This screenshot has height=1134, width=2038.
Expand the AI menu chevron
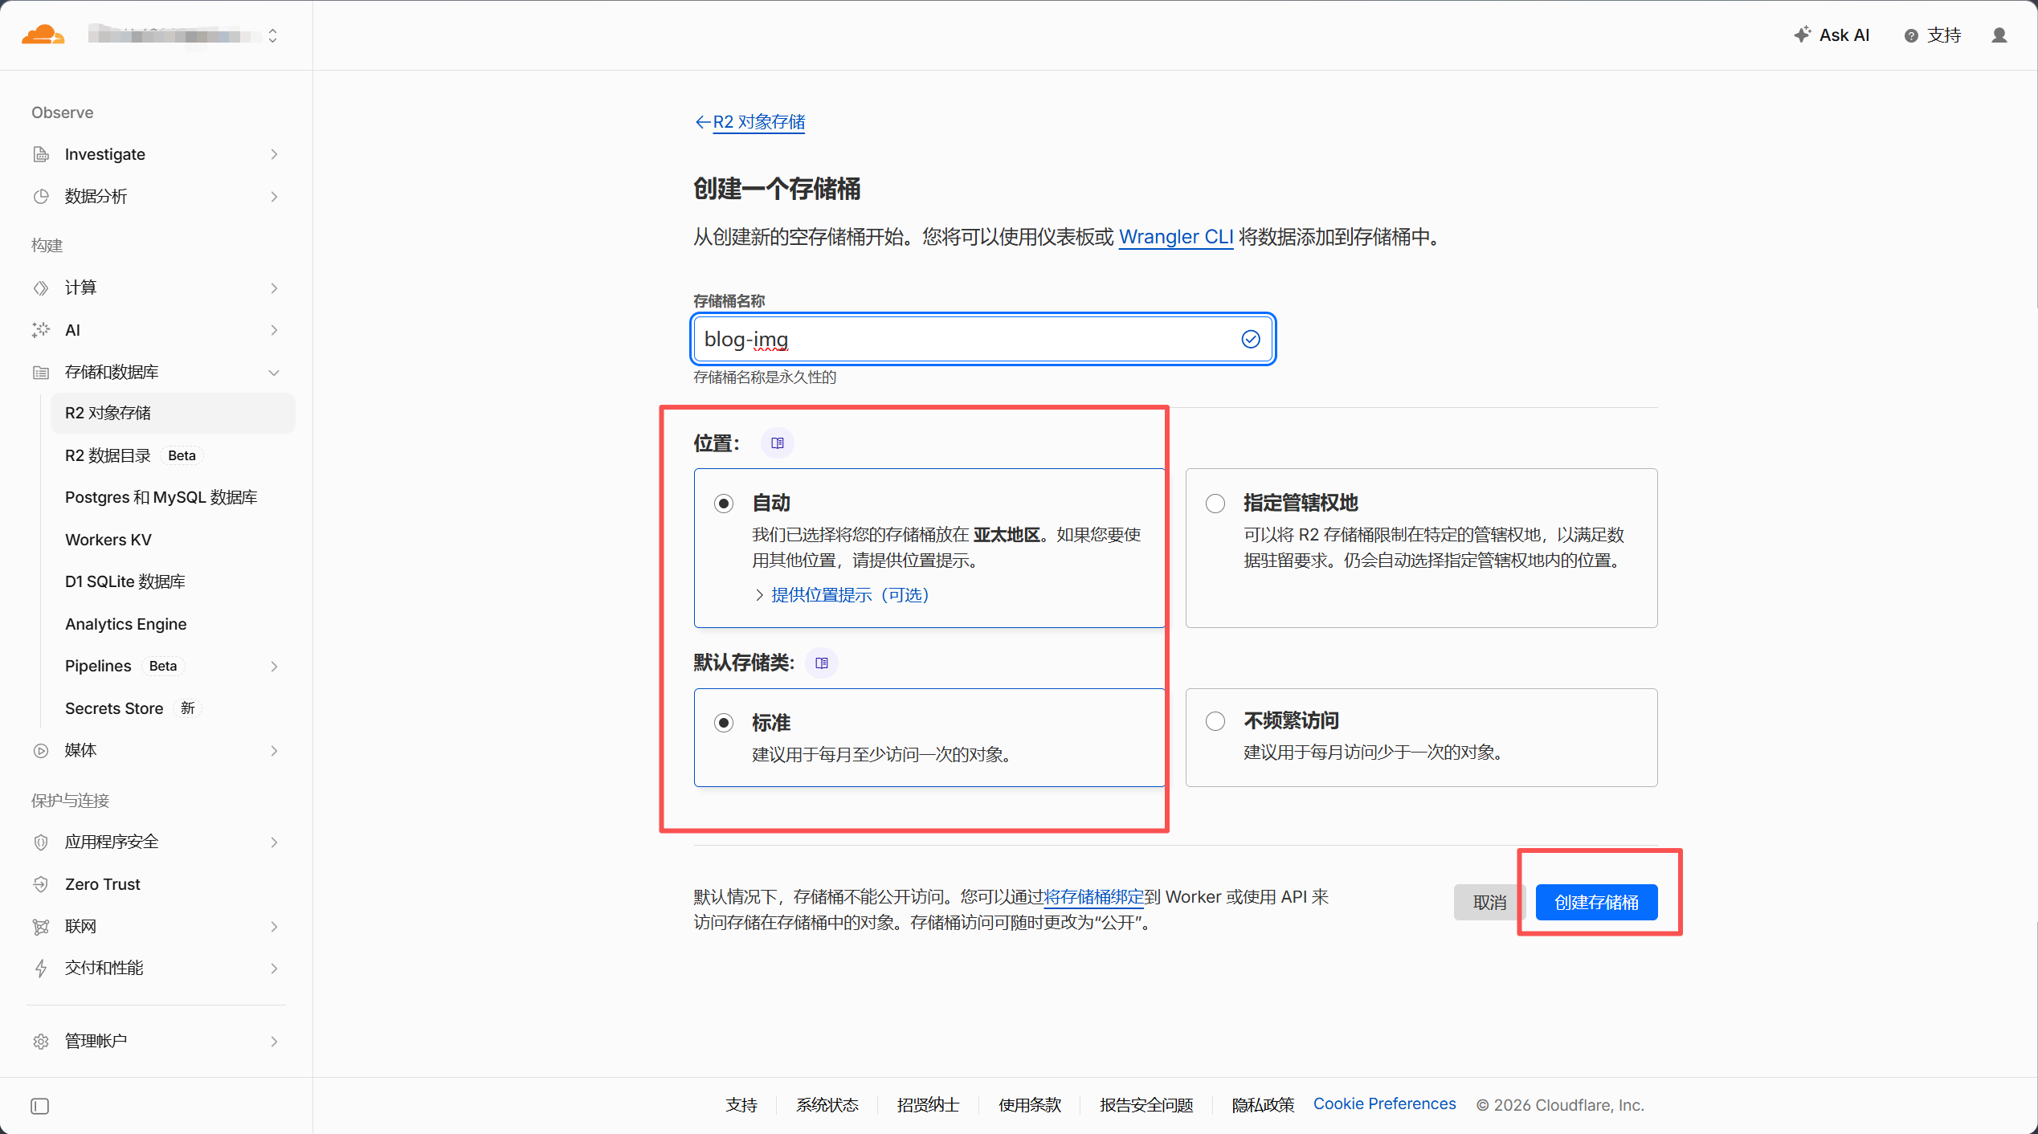pos(274,330)
